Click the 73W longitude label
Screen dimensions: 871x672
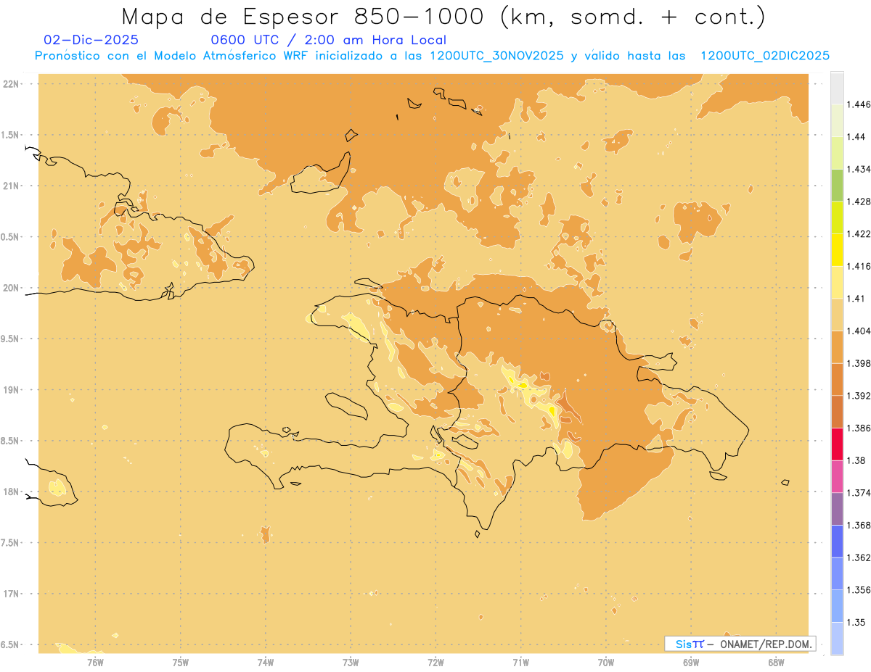click(351, 662)
